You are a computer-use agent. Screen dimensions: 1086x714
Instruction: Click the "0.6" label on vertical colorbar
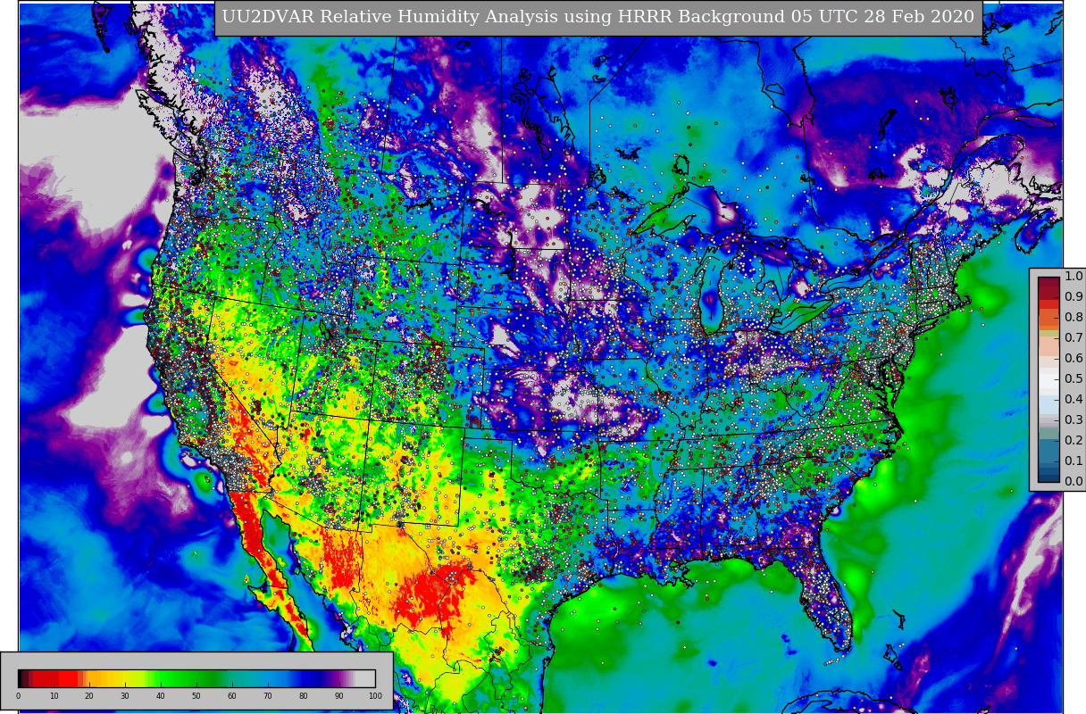pyautogui.click(x=1073, y=358)
